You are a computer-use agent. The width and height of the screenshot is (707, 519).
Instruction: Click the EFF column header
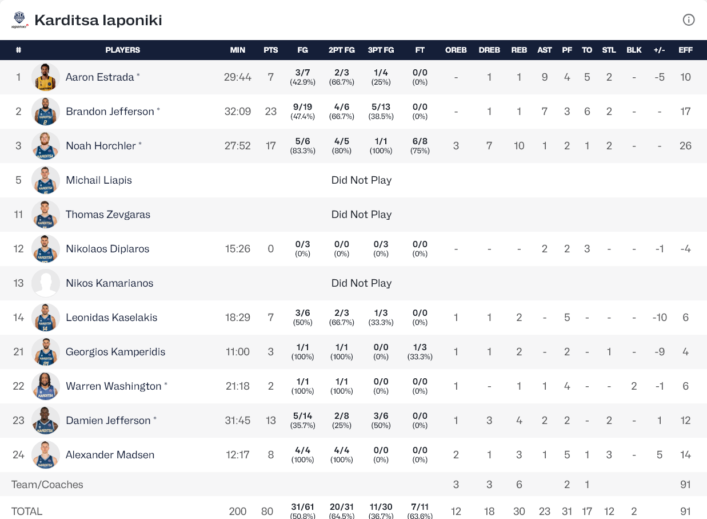point(685,50)
